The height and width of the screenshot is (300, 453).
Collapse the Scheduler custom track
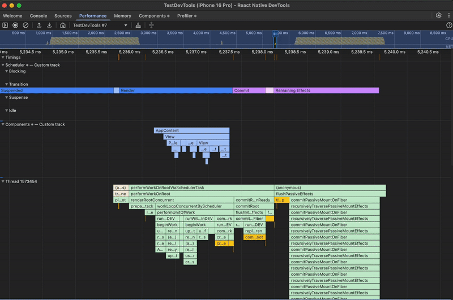click(x=2, y=65)
